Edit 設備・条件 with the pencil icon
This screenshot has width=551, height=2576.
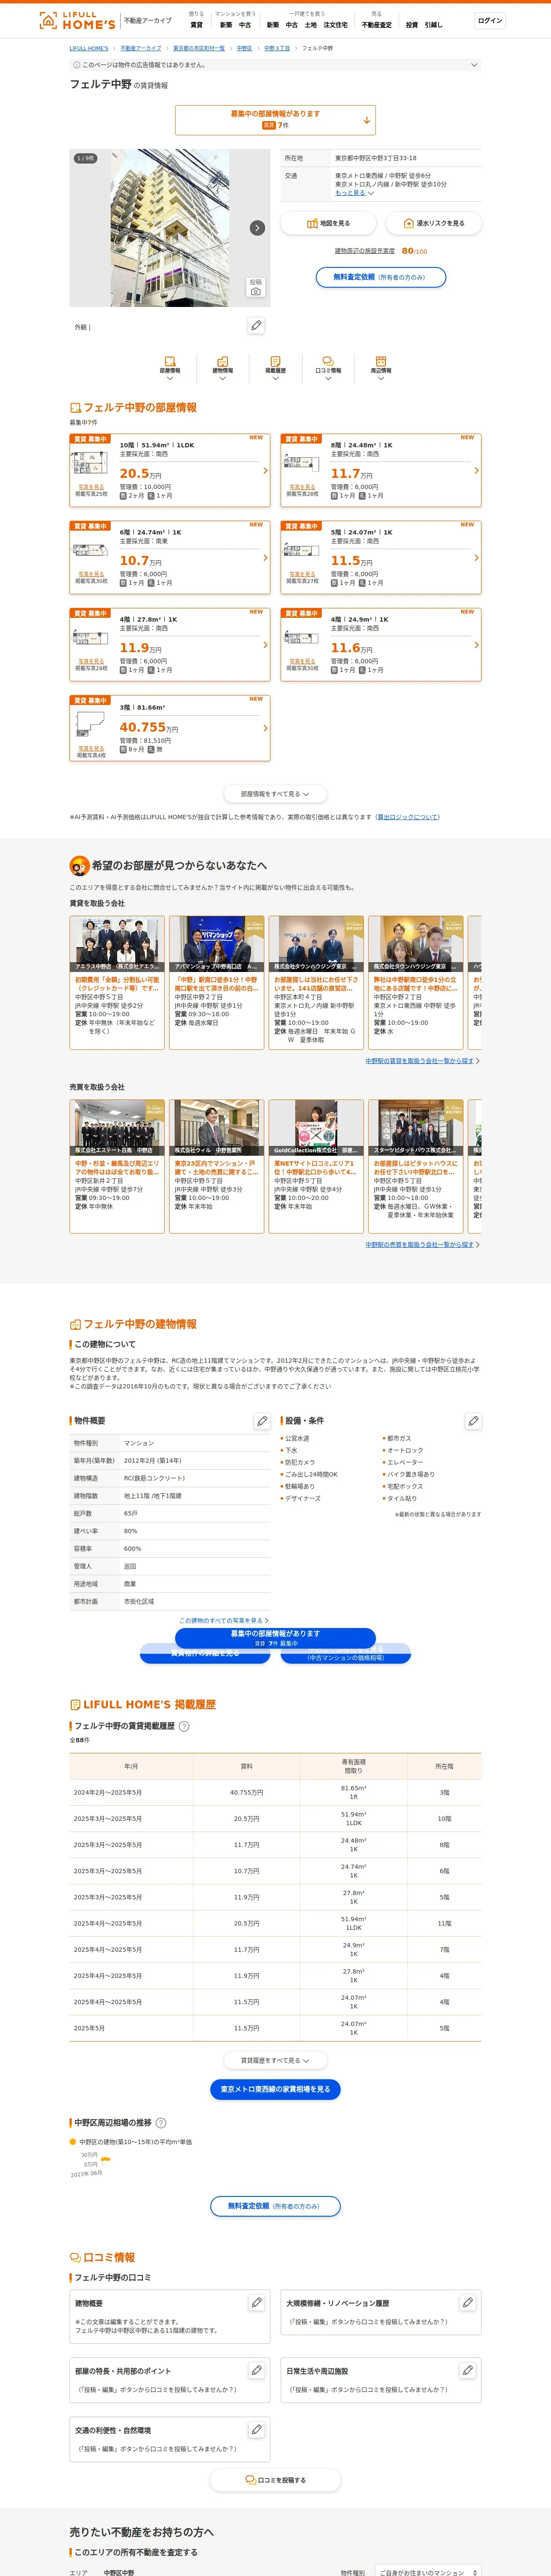(x=473, y=1421)
